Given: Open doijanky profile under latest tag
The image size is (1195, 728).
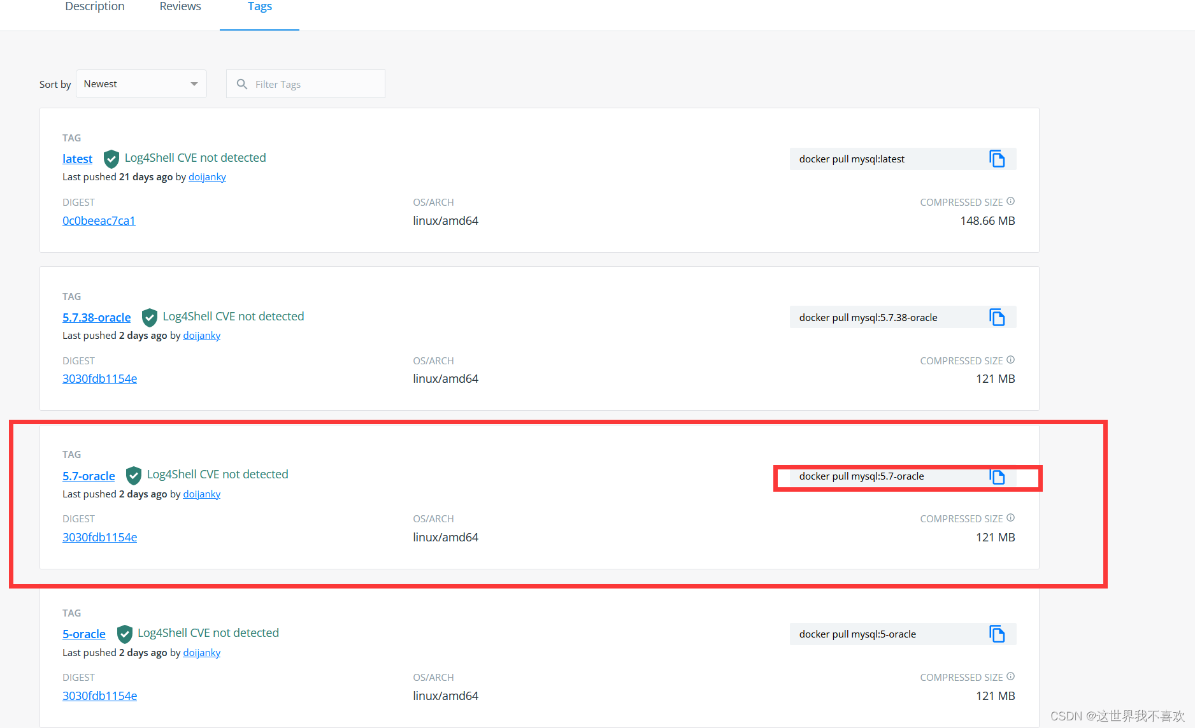Looking at the screenshot, I should point(207,177).
